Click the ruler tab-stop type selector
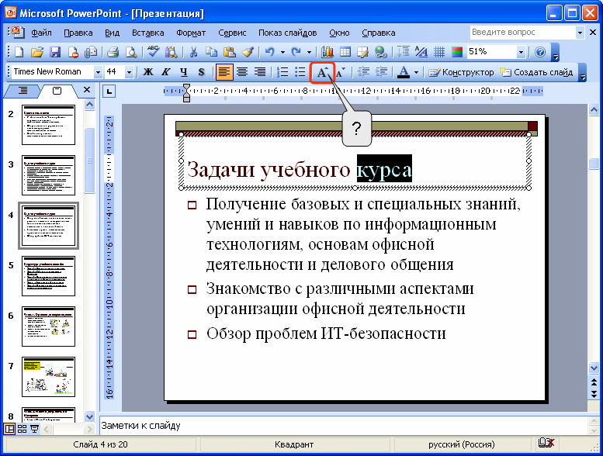This screenshot has height=456, width=603. (109, 92)
